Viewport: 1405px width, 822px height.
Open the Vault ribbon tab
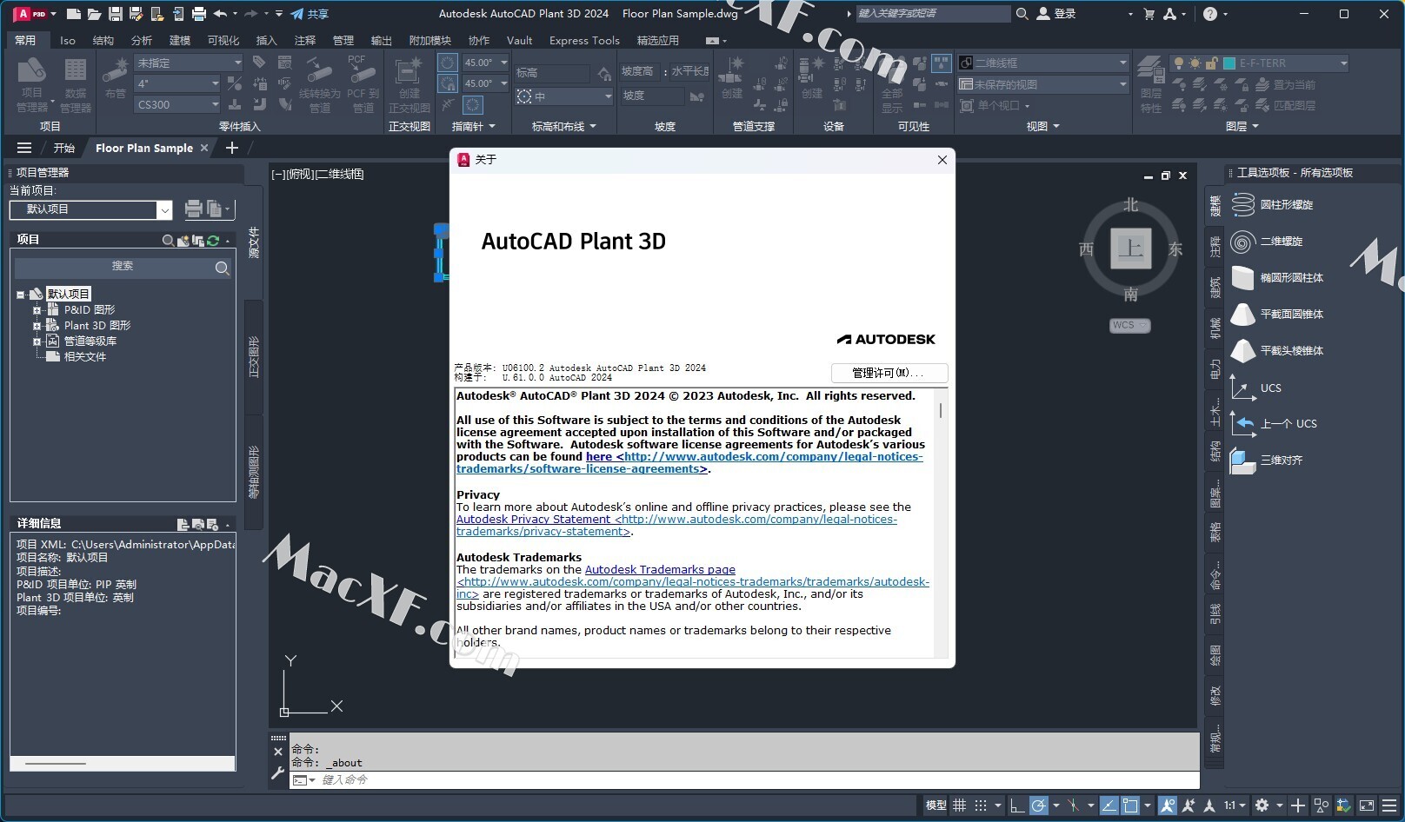[519, 40]
